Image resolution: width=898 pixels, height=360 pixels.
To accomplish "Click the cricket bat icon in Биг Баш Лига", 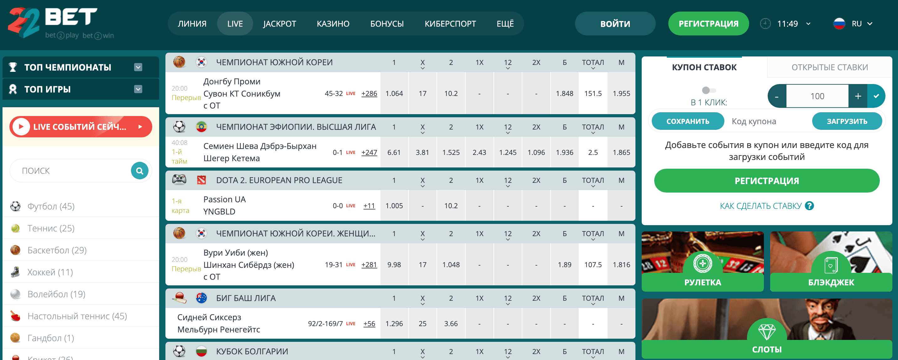I will [x=179, y=298].
